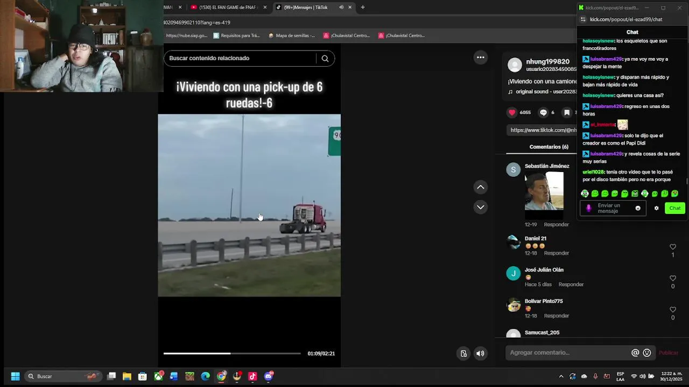Reply to José Julián Olán comment
Image resolution: width=689 pixels, height=387 pixels.
coord(571,284)
